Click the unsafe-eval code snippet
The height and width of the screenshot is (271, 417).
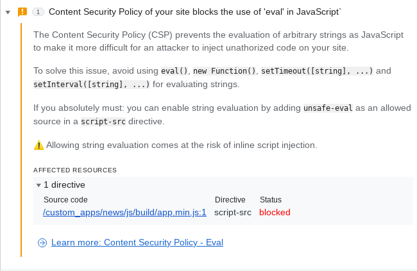[x=328, y=108]
